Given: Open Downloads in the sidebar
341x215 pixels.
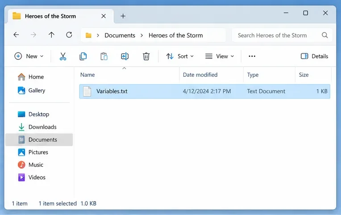Looking at the screenshot, I should [37, 127].
